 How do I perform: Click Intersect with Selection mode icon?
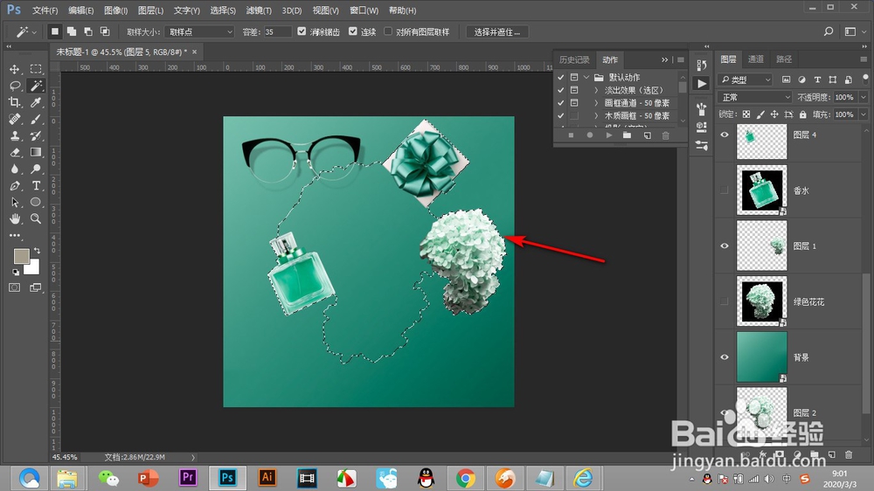tap(105, 31)
